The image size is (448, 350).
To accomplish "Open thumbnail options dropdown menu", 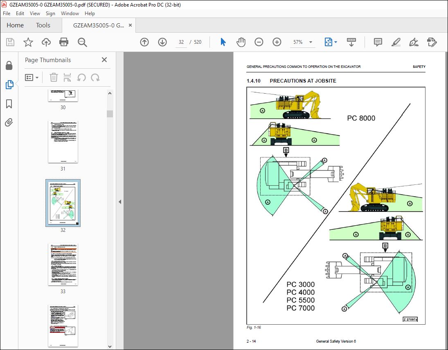I will 32,77.
